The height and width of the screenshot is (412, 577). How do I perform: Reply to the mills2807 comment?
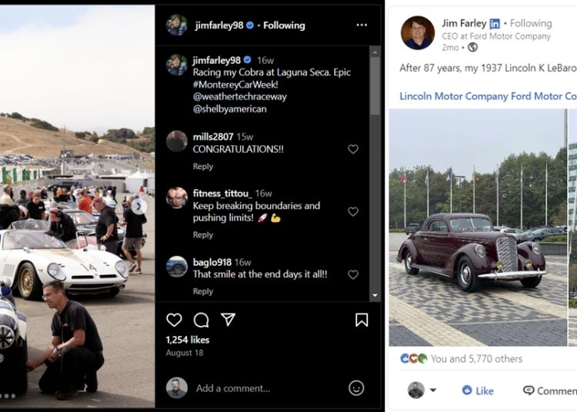pos(203,167)
